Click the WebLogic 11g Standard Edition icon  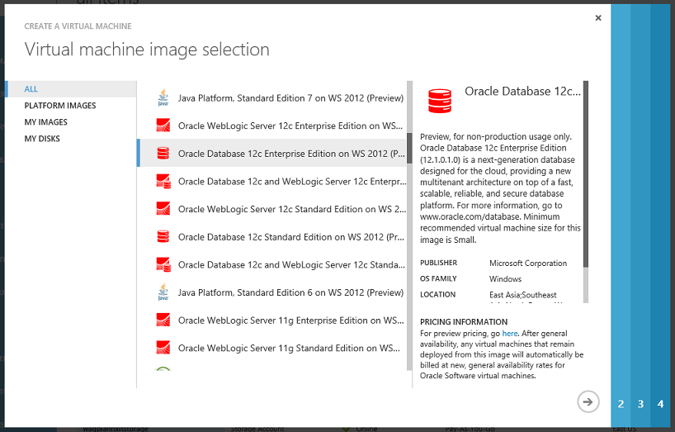(x=163, y=348)
